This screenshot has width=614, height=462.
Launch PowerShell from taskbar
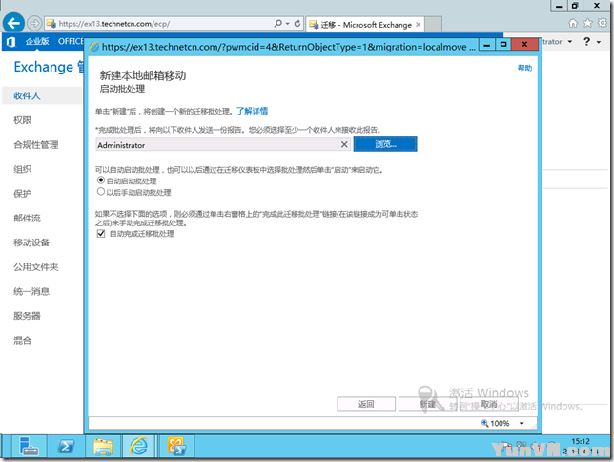66,447
